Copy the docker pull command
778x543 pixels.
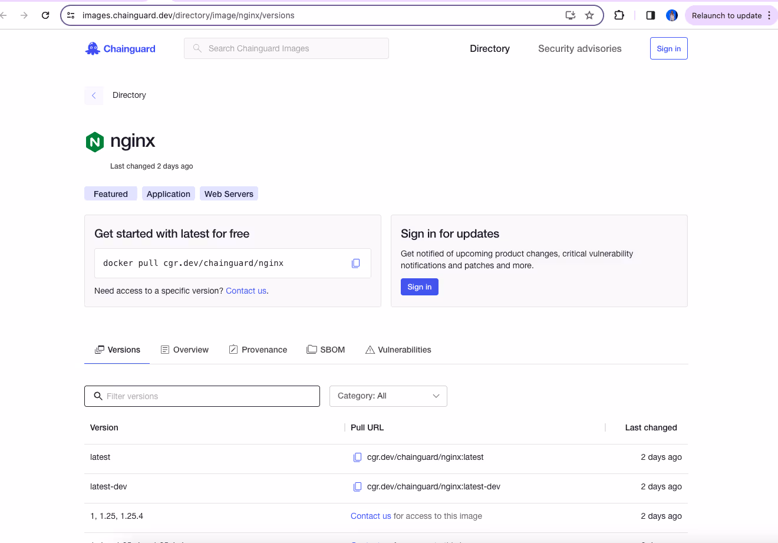click(x=355, y=263)
